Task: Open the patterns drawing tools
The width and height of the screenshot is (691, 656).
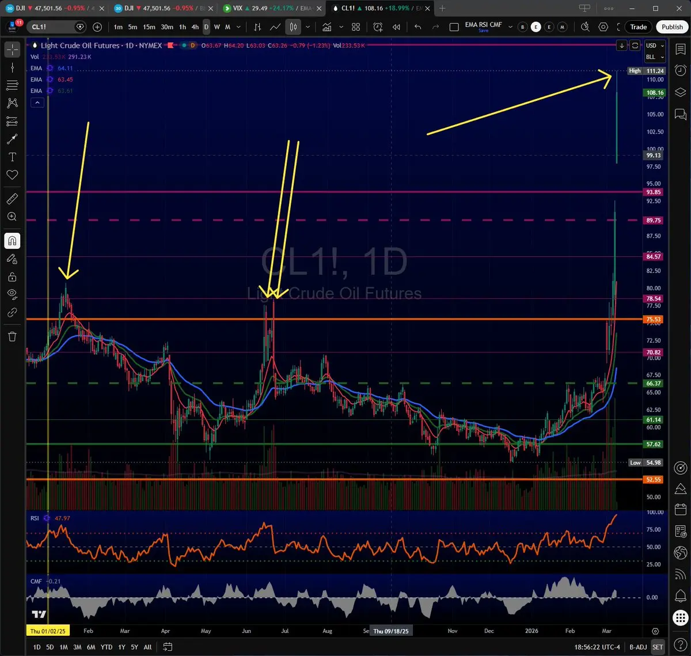Action: (12, 103)
